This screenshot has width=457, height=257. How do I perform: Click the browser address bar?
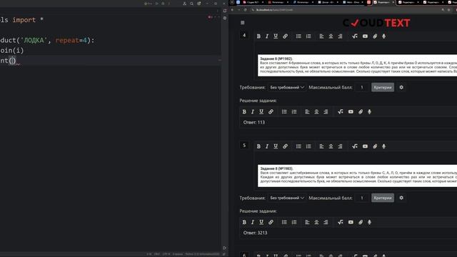[x=344, y=9]
